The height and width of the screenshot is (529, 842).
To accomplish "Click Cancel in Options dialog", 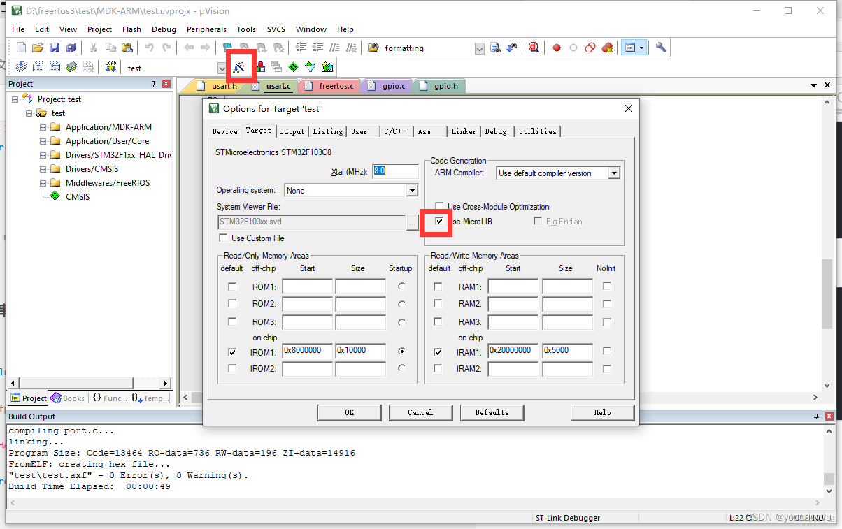I will [x=420, y=412].
